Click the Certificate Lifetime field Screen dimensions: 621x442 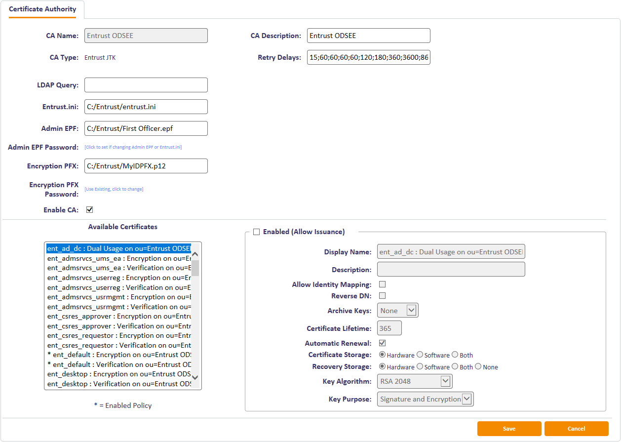coord(389,328)
